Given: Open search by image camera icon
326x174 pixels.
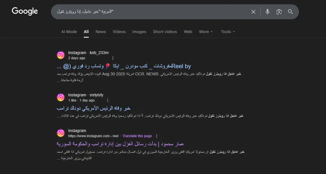Looking at the screenshot, I should [x=279, y=12].
